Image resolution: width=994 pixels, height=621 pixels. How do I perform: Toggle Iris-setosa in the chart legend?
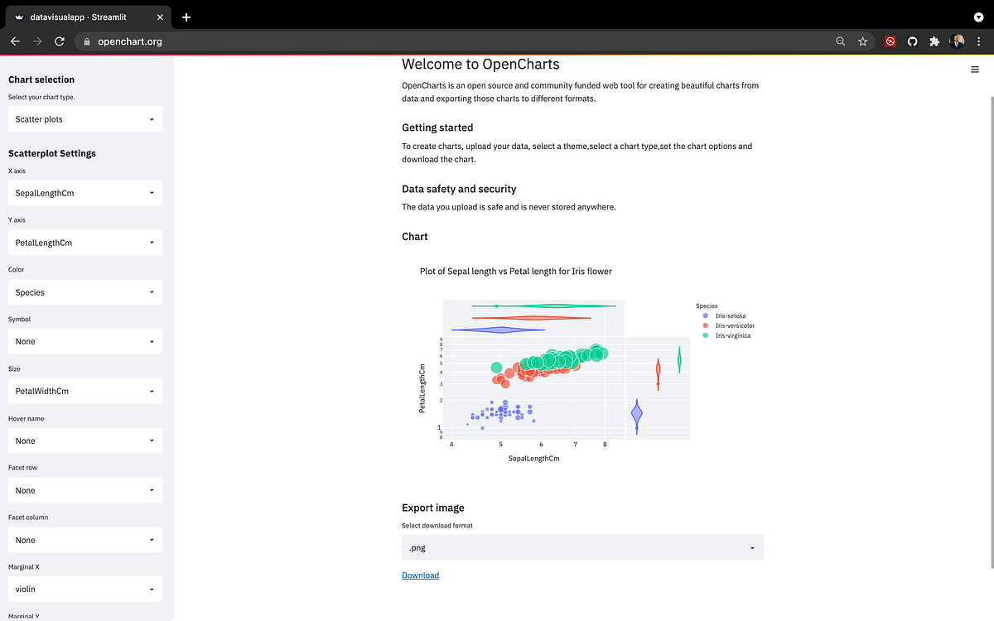tap(731, 315)
